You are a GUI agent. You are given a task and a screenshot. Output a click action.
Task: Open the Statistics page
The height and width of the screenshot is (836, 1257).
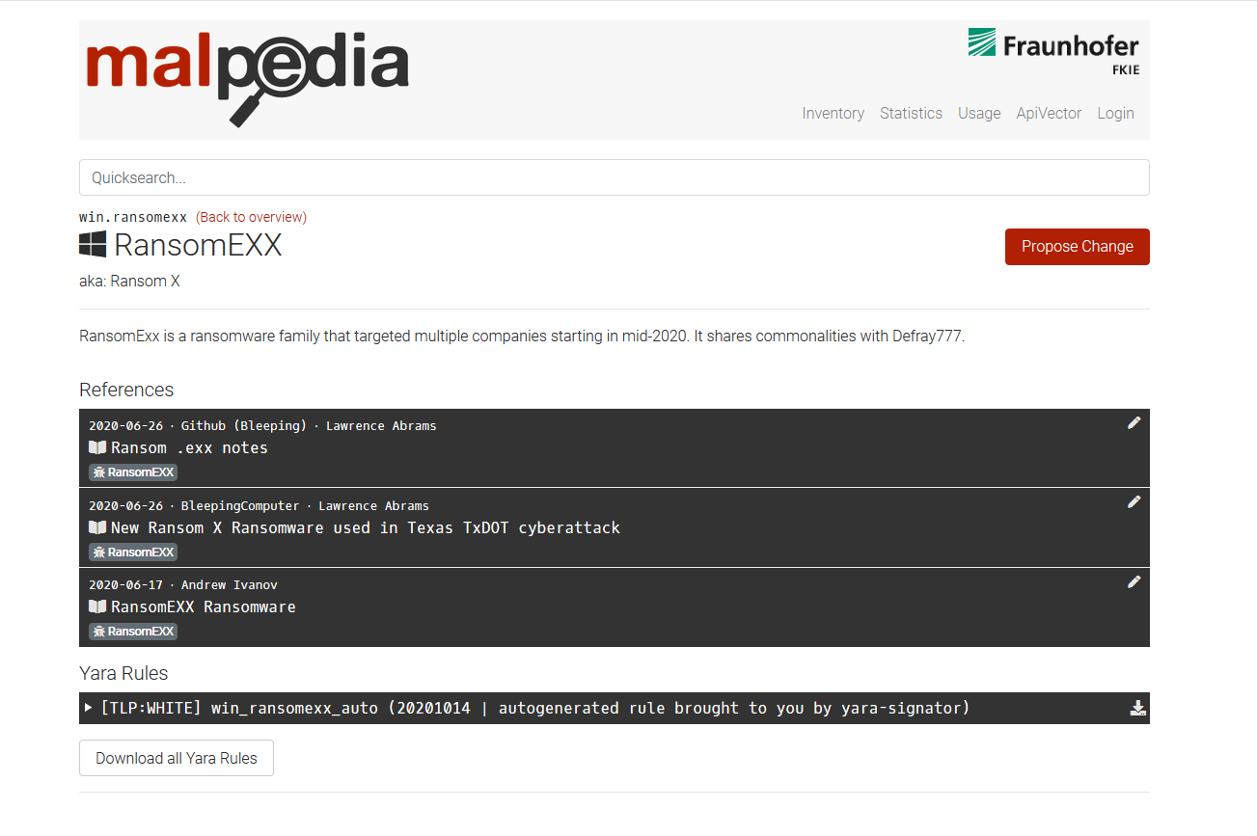coord(911,113)
